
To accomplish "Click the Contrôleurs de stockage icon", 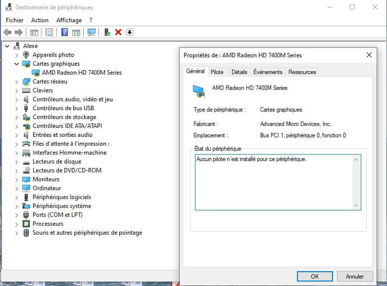I will click(26, 117).
